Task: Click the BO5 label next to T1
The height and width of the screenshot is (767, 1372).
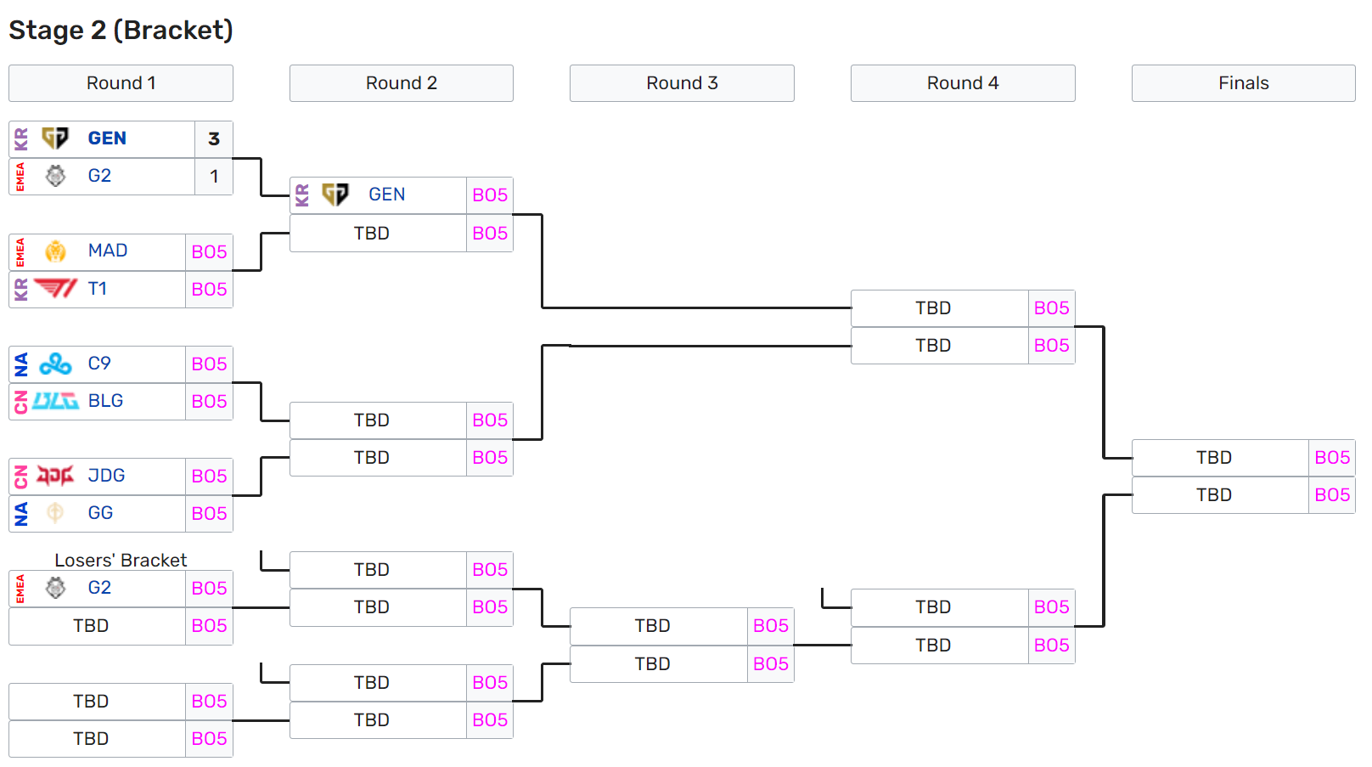Action: click(x=209, y=289)
